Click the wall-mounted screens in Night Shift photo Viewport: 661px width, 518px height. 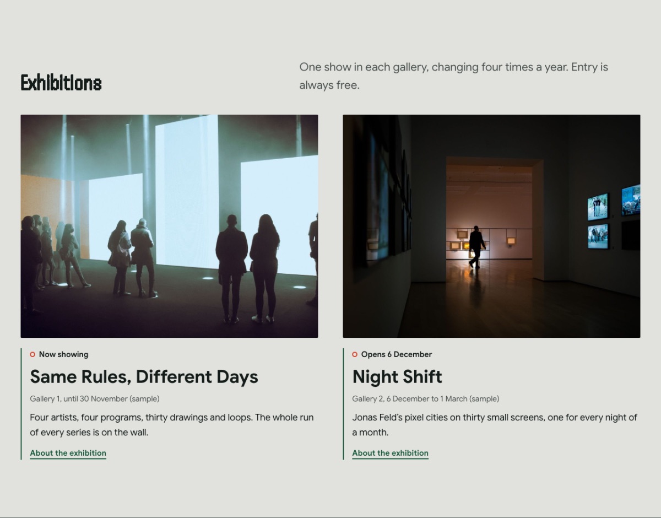point(614,217)
